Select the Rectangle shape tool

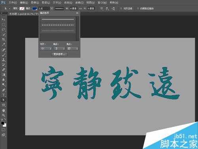point(4,105)
